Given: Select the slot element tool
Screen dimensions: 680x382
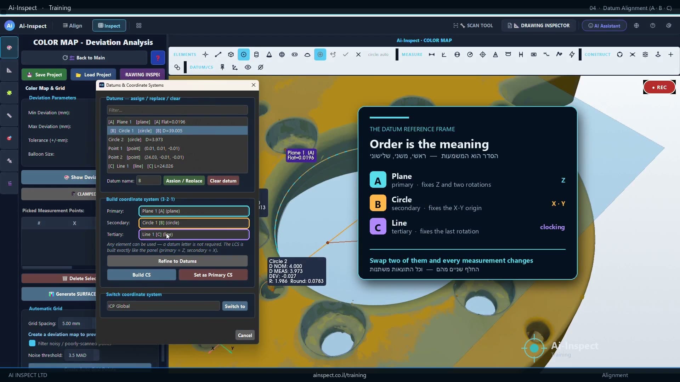Looking at the screenshot, I should point(295,54).
